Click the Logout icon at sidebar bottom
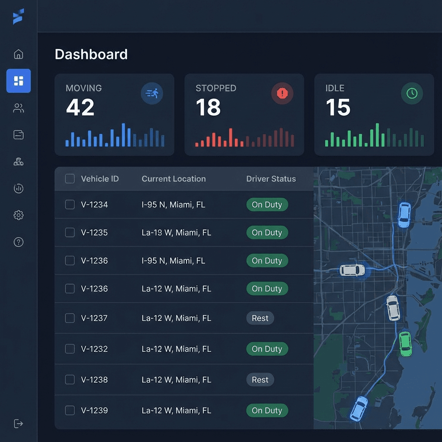Image resolution: width=442 pixels, height=442 pixels. pos(19,423)
